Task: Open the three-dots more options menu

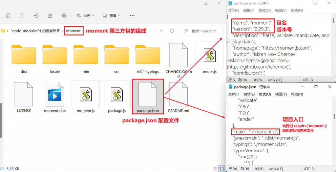Action: (132, 16)
